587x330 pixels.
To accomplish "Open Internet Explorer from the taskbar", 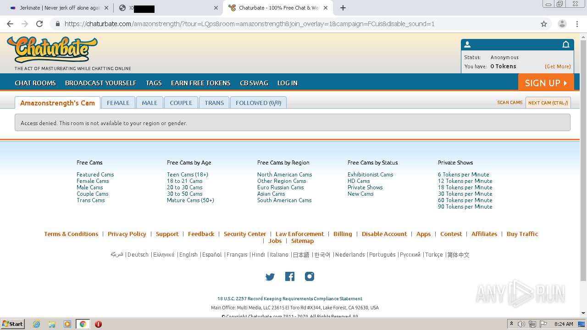I will 37,324.
